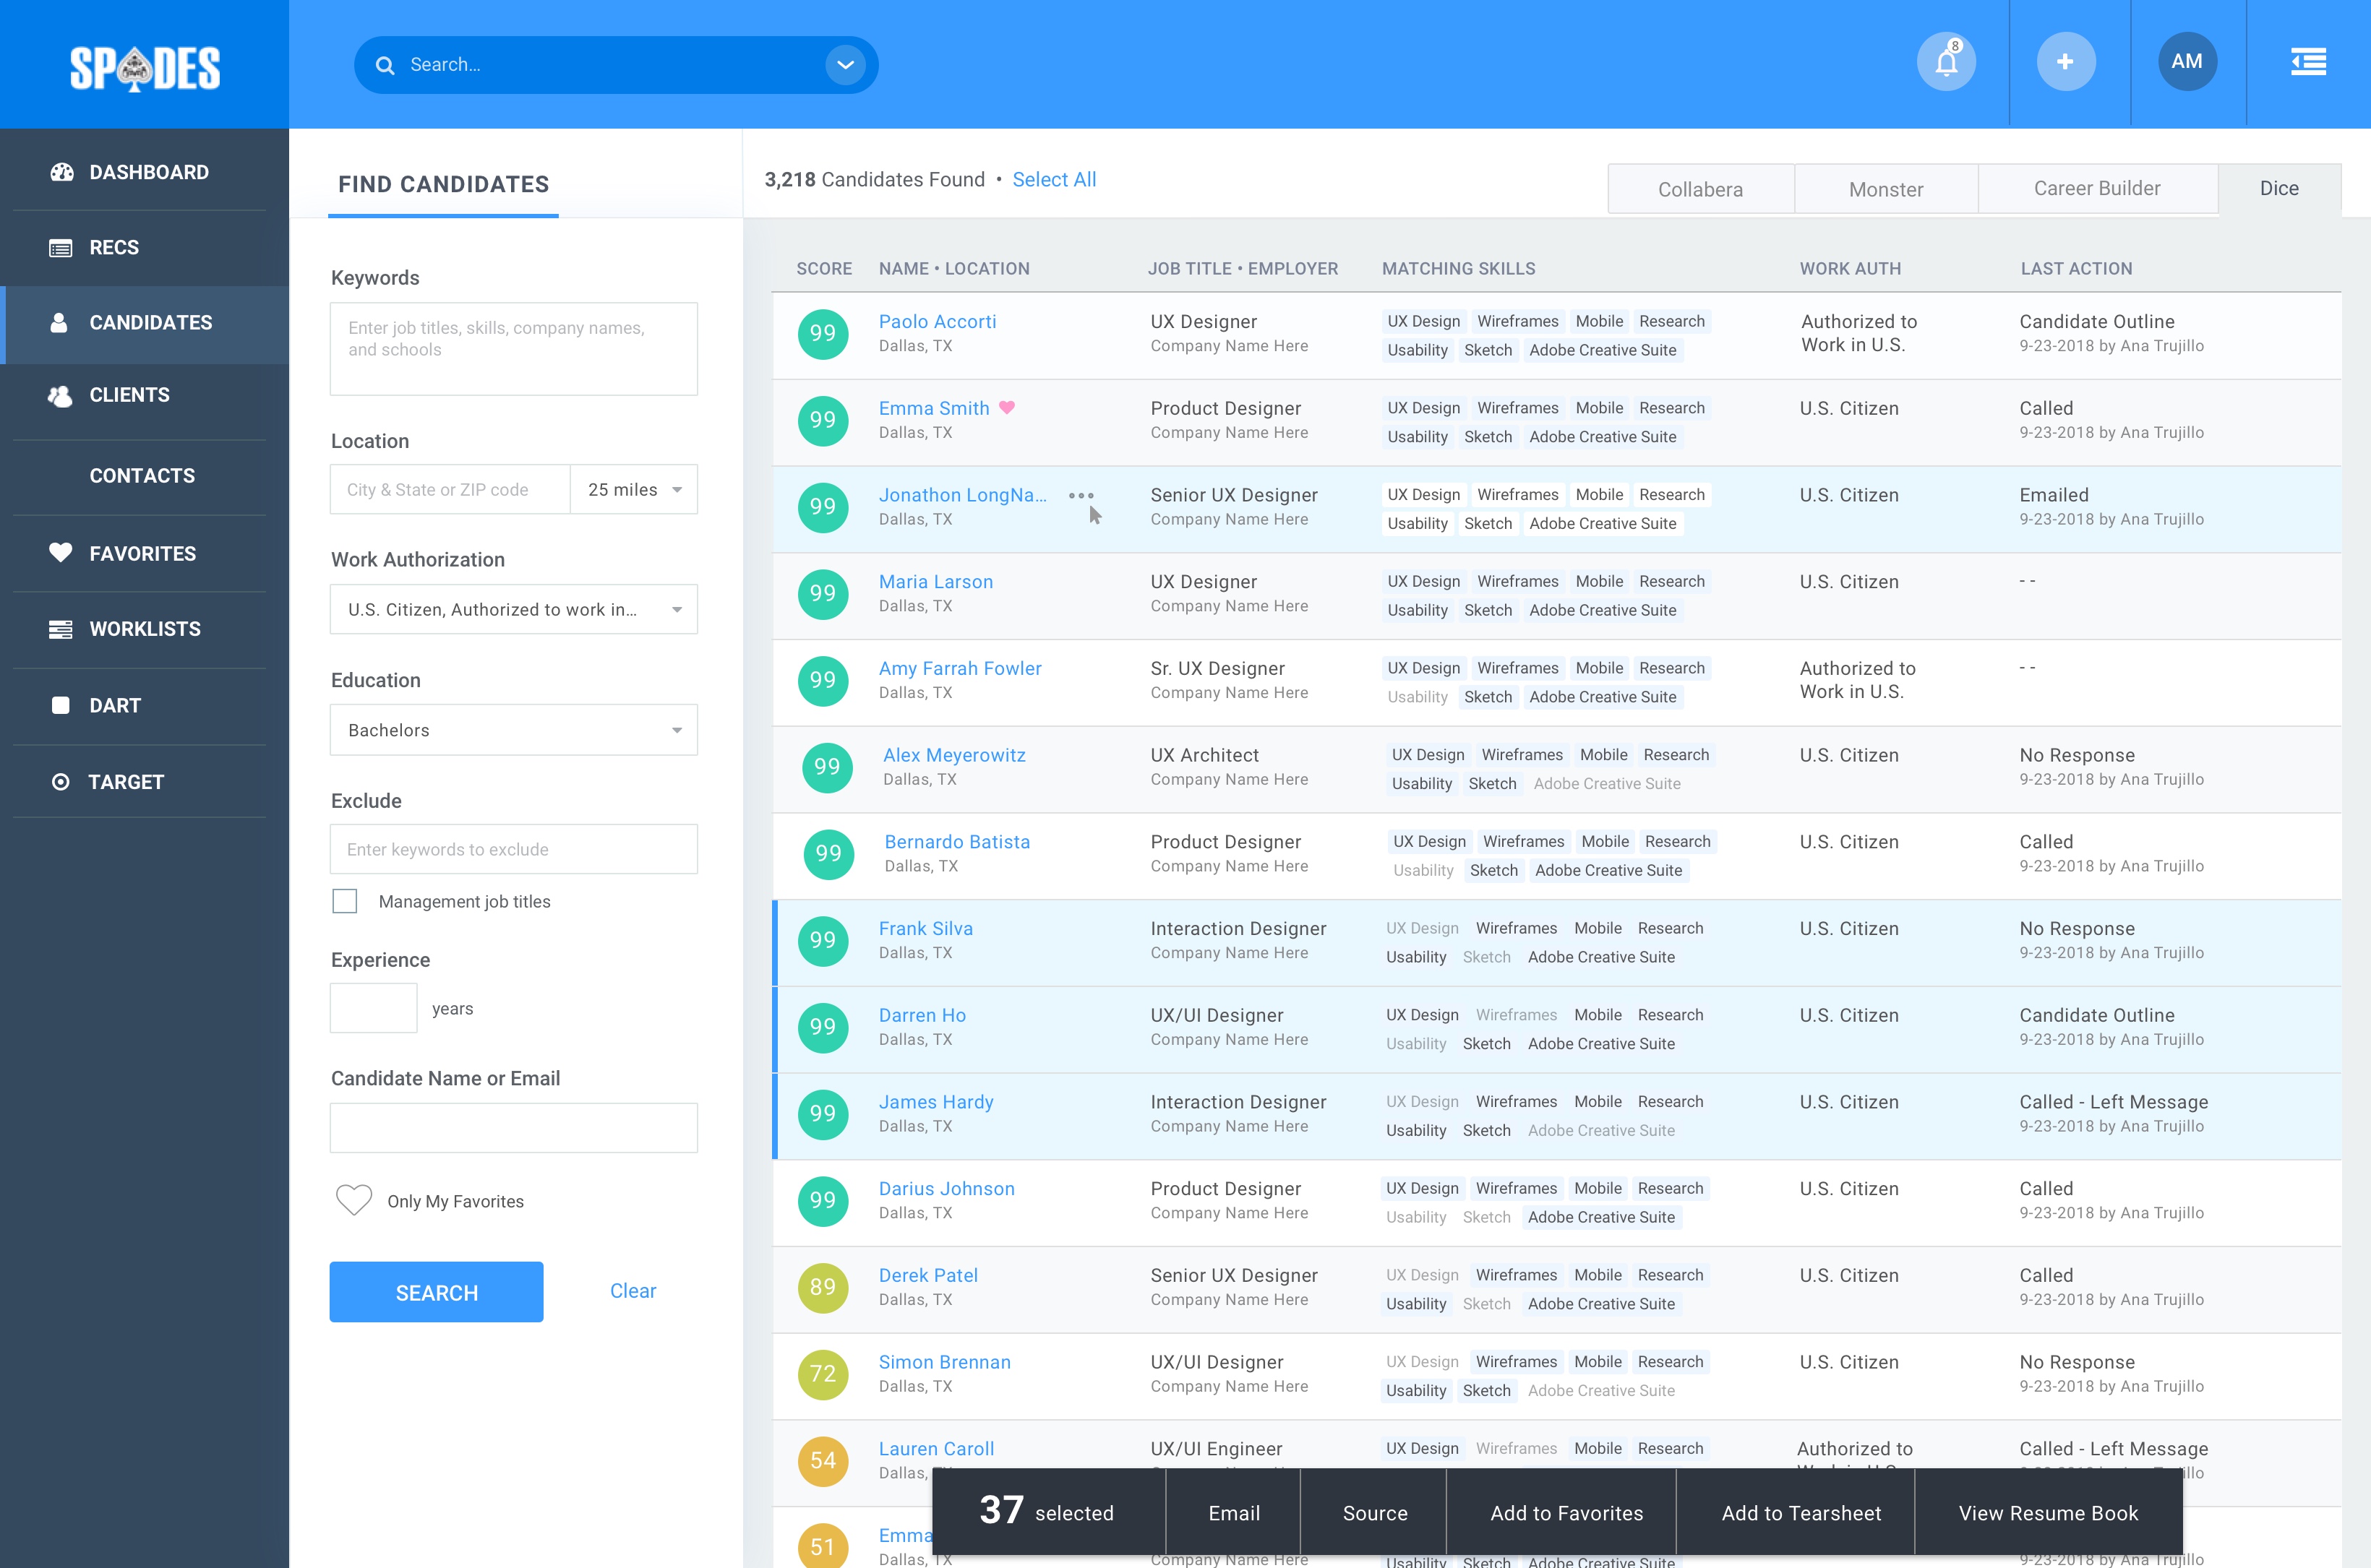The width and height of the screenshot is (2371, 1568).
Task: Open the Clients section
Action: point(129,394)
